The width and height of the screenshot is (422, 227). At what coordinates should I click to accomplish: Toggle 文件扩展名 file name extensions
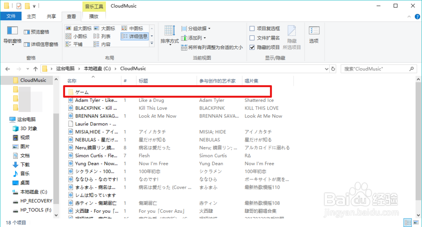pos(265,38)
